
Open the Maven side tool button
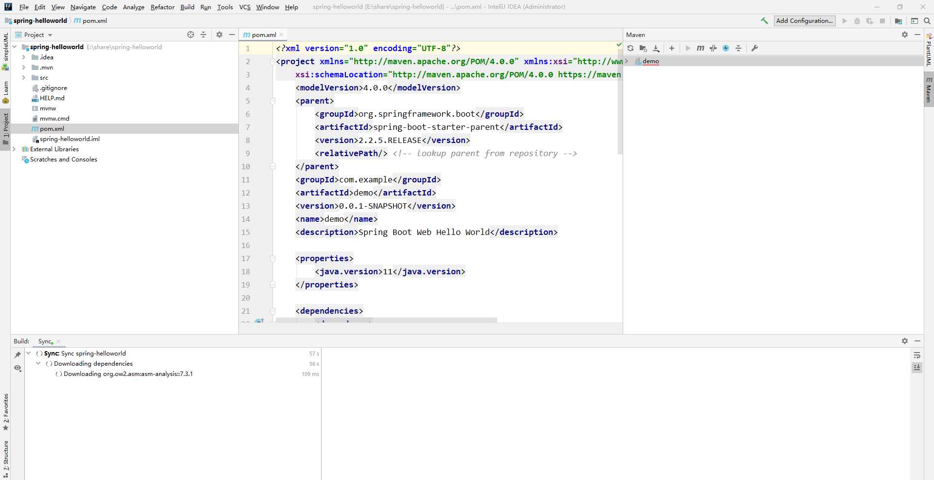pos(929,89)
